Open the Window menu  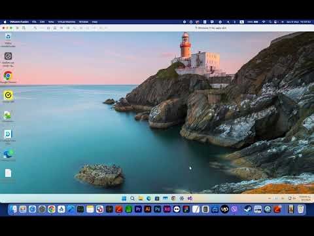(x=84, y=22)
